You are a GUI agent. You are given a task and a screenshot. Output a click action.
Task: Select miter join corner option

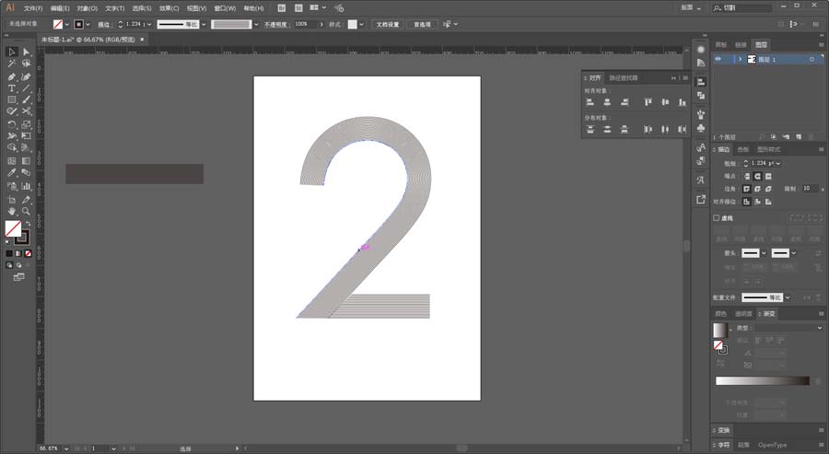(746, 189)
